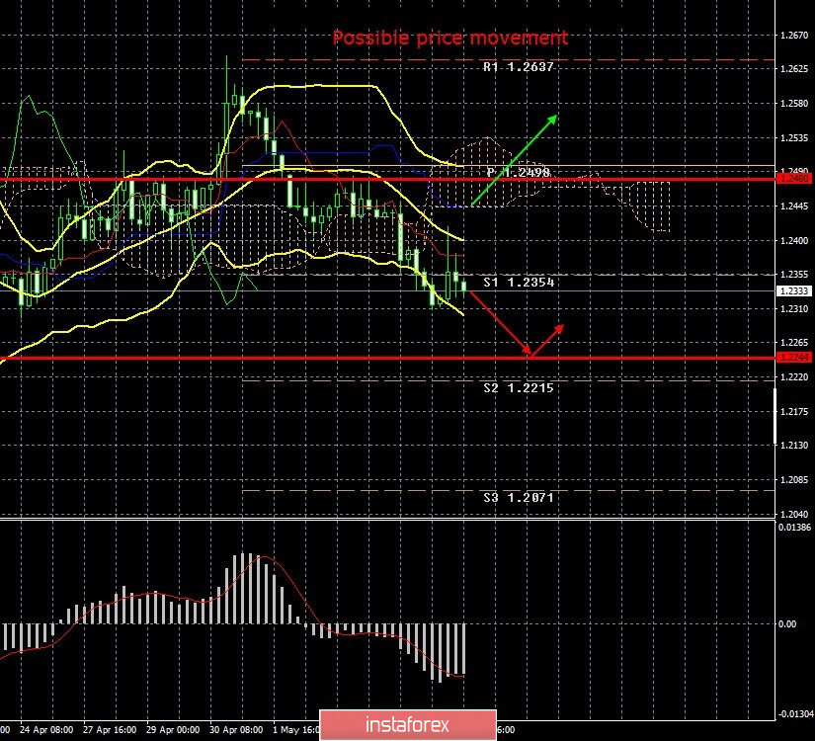815x741 pixels.
Task: Click the 1.2310 price axis value
Action: [794, 309]
